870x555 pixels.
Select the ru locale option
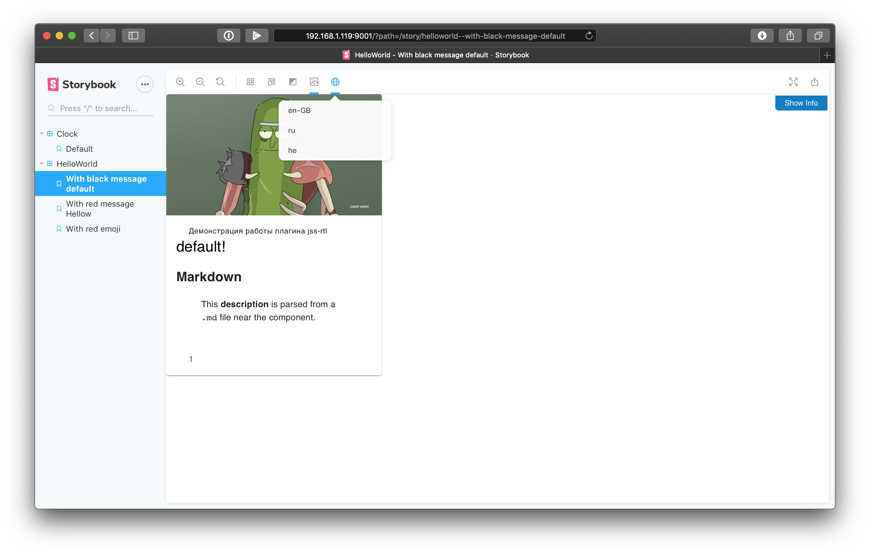[292, 130]
